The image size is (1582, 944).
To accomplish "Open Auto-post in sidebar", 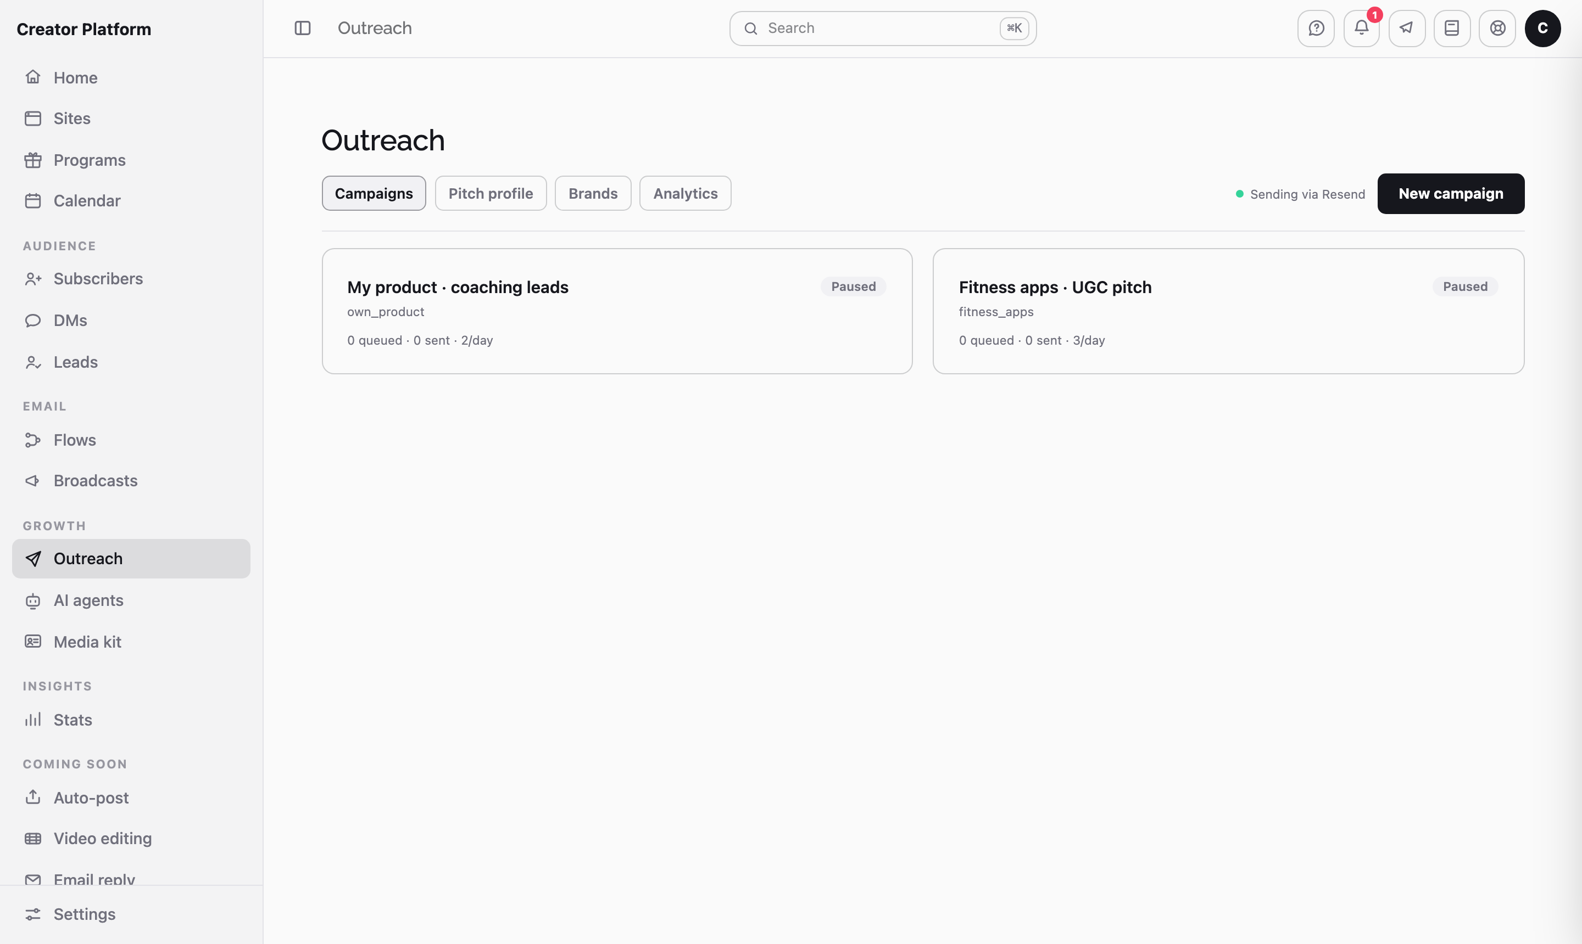I will pos(131,797).
